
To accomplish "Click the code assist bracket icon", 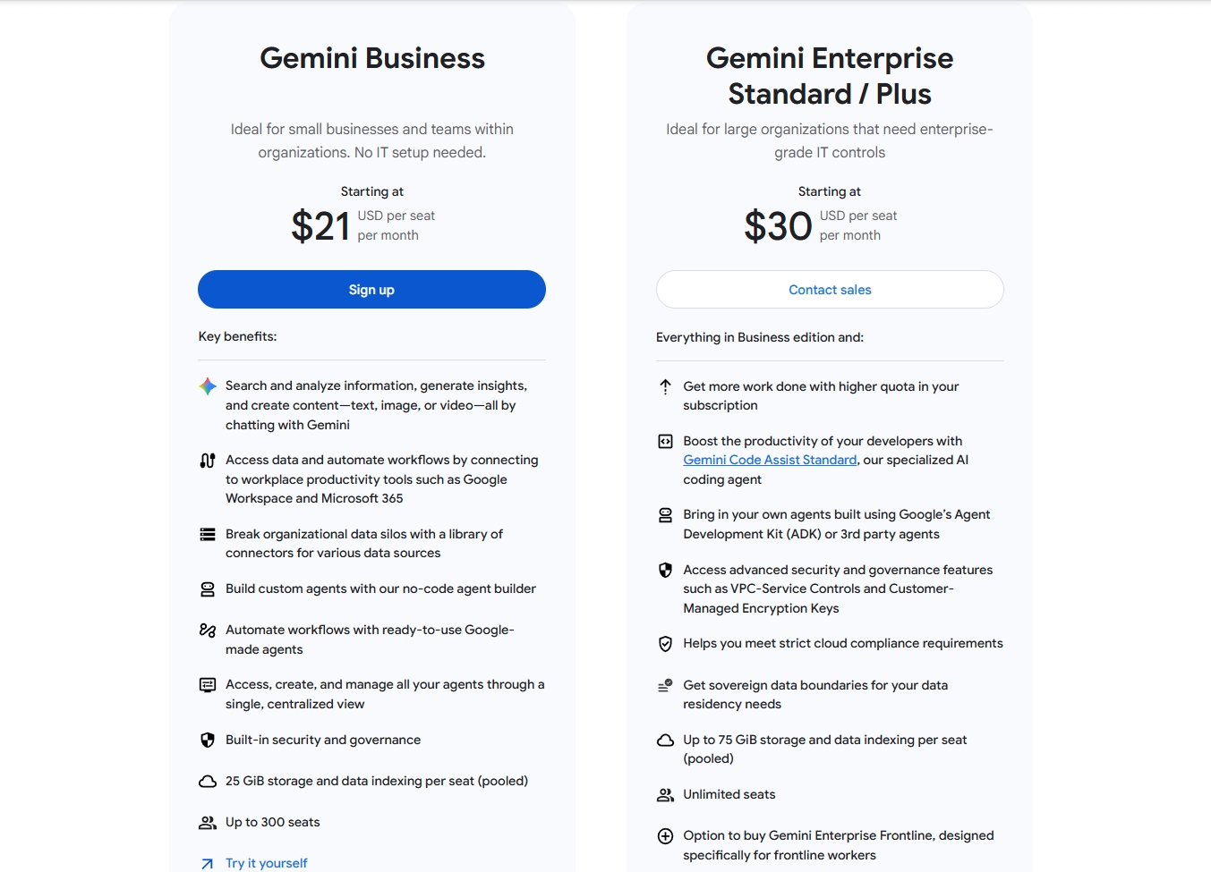I will [x=665, y=441].
